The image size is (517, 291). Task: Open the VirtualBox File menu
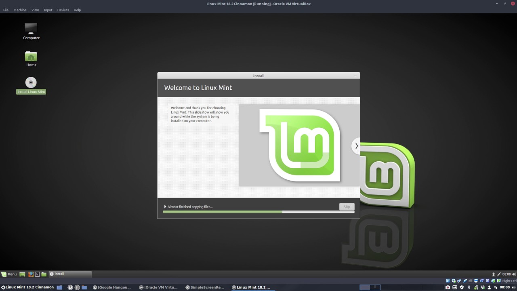6,10
